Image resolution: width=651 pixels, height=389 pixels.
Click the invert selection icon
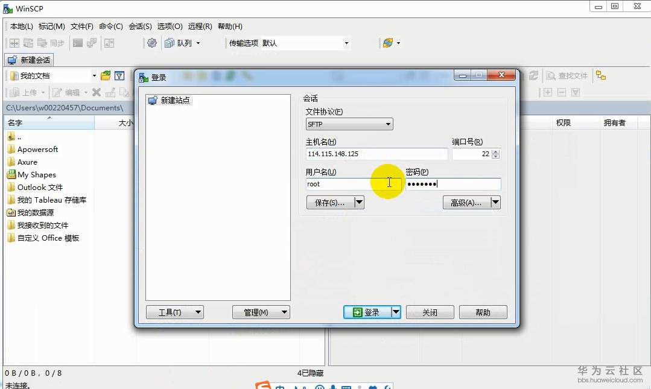click(x=576, y=92)
